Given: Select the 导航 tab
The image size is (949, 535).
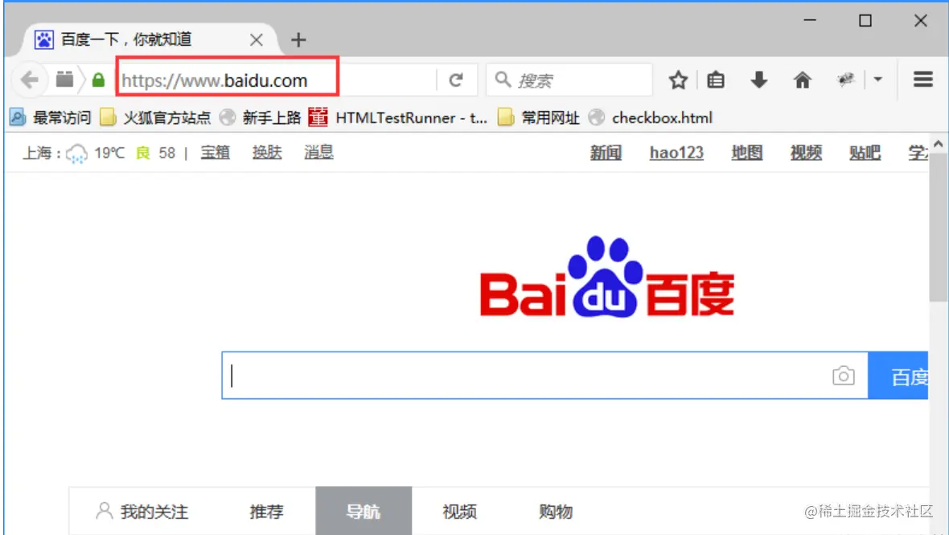Looking at the screenshot, I should click(x=364, y=511).
